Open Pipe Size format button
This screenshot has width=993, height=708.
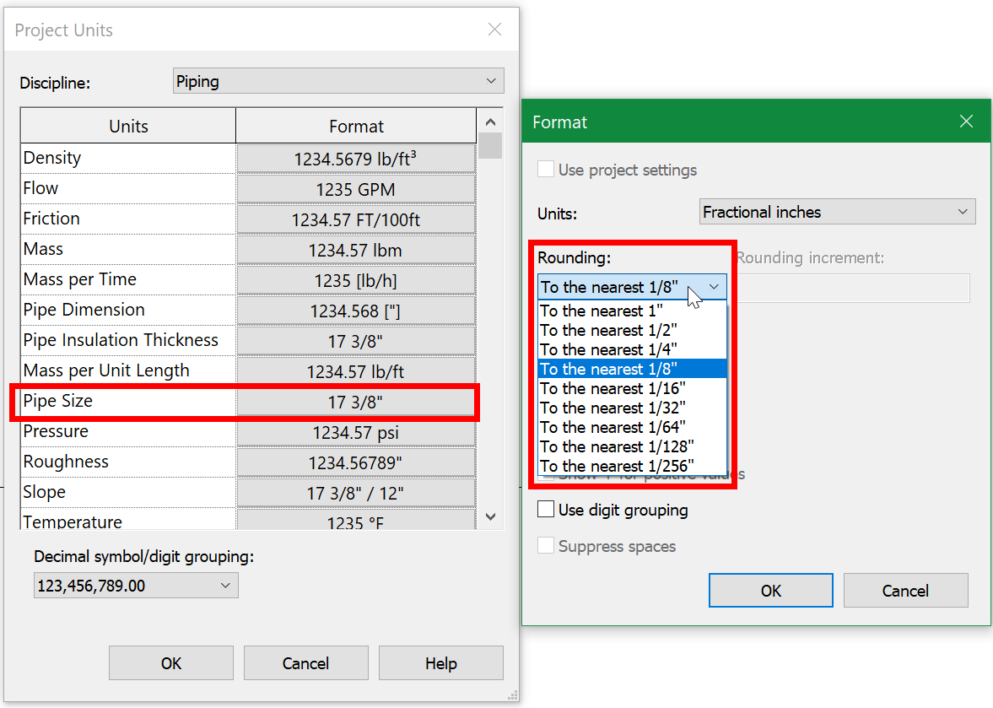click(355, 403)
